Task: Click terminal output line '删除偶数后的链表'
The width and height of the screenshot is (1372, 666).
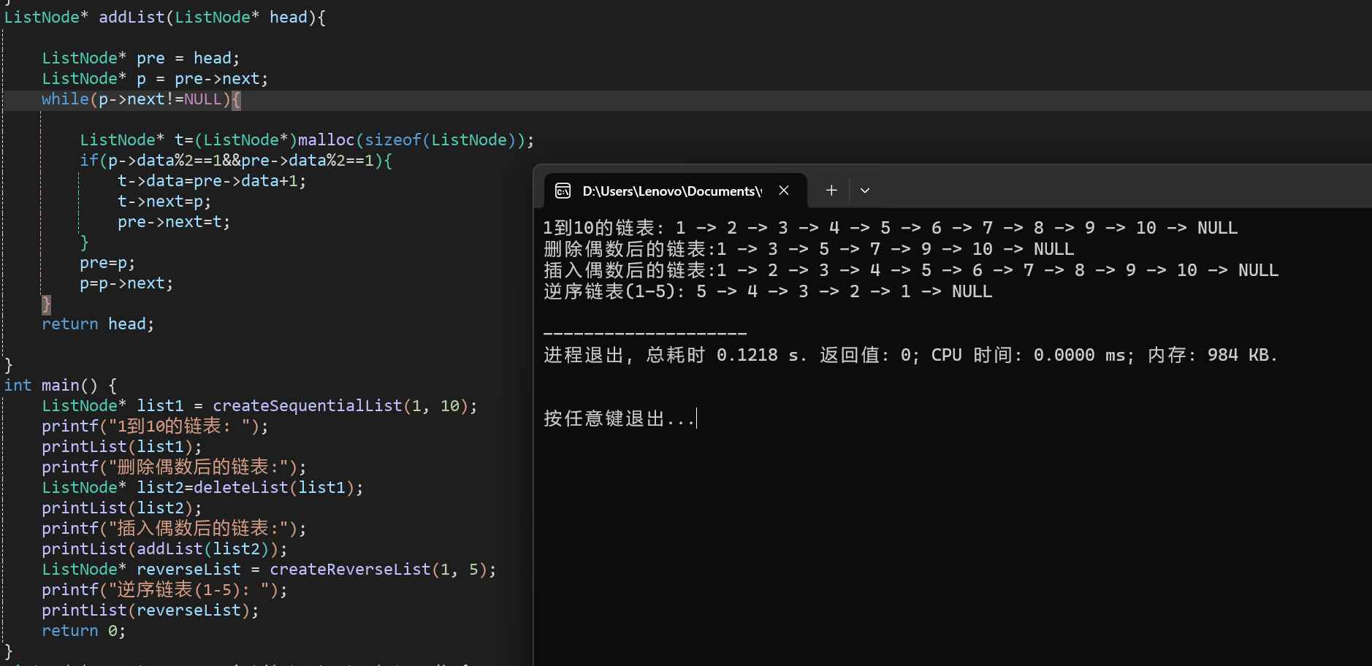Action: (x=809, y=249)
